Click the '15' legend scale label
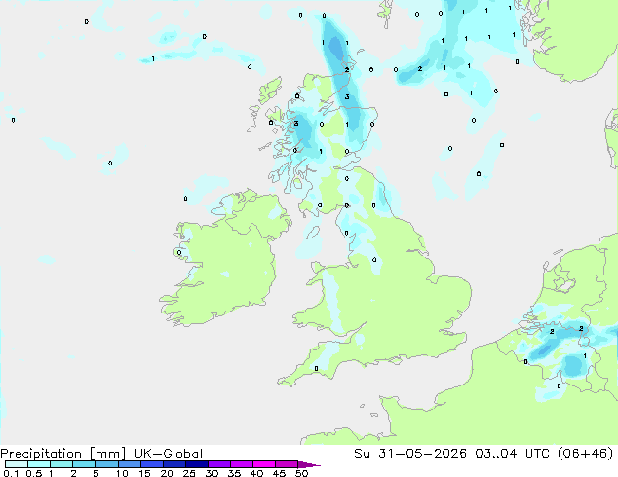618x477 pixels. pyautogui.click(x=144, y=473)
